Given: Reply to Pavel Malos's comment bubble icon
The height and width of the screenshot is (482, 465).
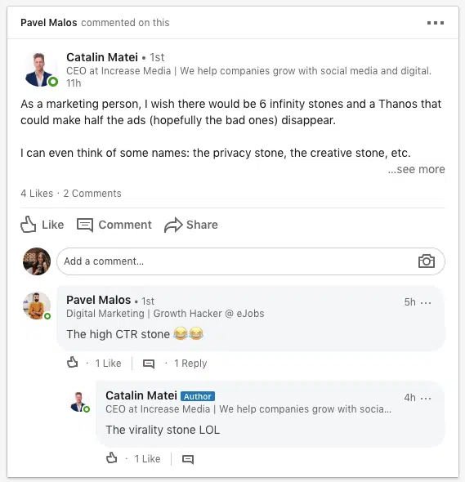Looking at the screenshot, I should pos(149,364).
